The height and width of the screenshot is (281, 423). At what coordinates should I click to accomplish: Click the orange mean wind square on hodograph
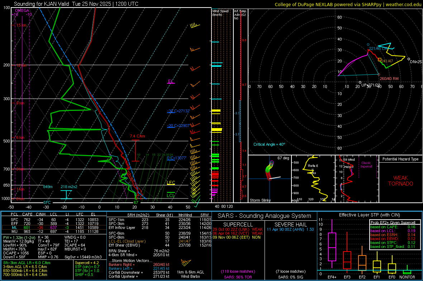(x=380, y=60)
